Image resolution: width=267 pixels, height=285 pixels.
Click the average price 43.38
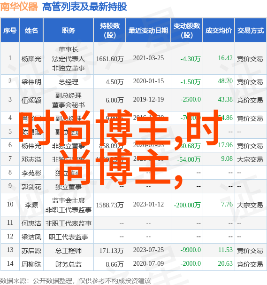[225, 99]
